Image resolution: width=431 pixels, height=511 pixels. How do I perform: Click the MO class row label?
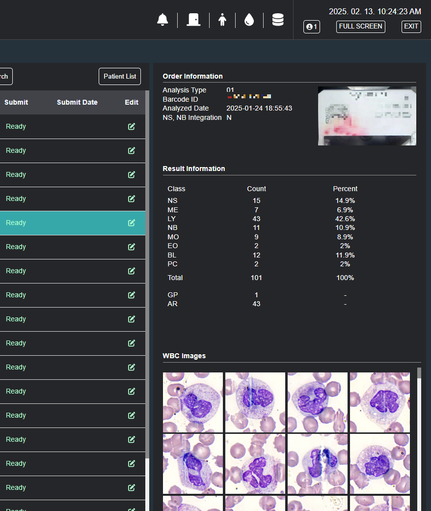(x=173, y=237)
